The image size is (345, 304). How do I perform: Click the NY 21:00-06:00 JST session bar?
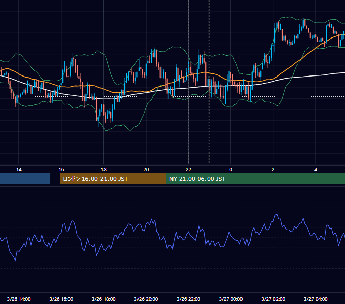coord(255,179)
